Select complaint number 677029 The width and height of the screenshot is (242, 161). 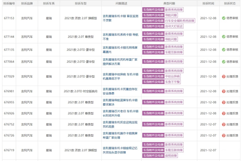coord(9,77)
